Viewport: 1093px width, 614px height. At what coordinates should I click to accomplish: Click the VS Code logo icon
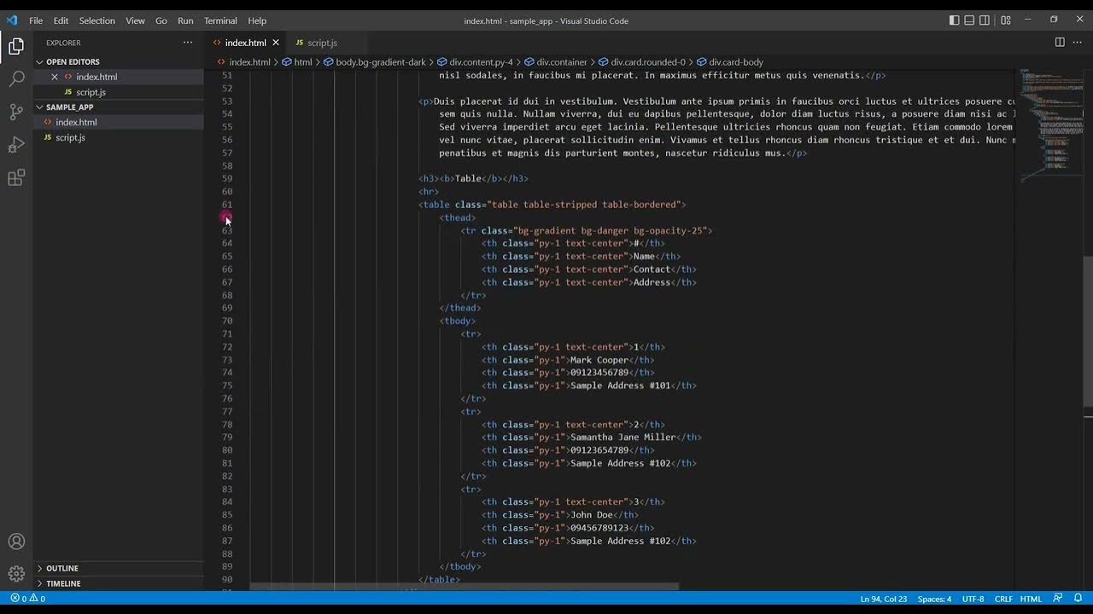(12, 20)
